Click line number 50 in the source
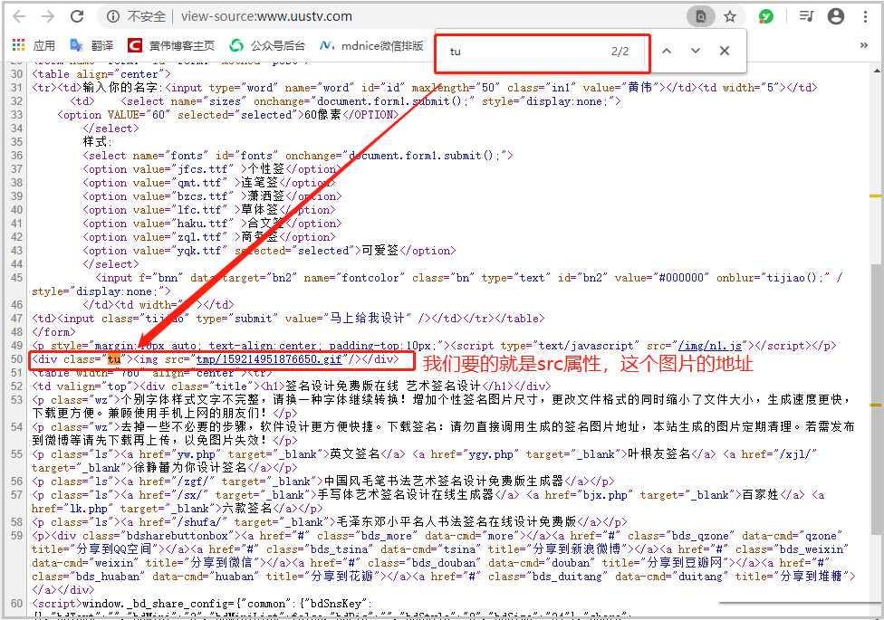This screenshot has height=620, width=884. (17, 359)
